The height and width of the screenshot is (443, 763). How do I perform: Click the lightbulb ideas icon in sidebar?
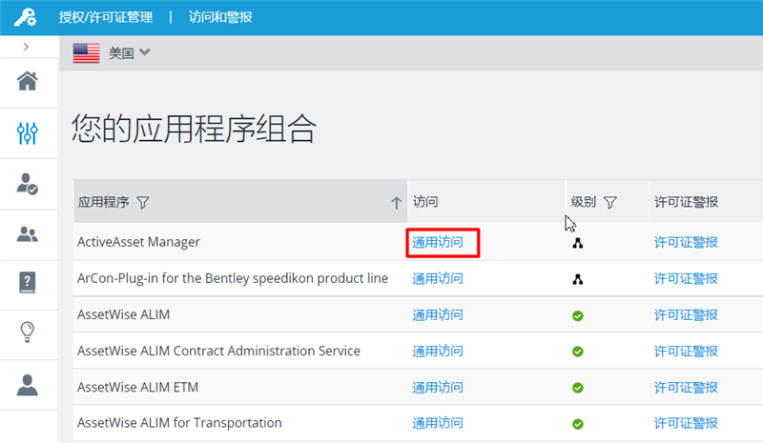click(28, 332)
